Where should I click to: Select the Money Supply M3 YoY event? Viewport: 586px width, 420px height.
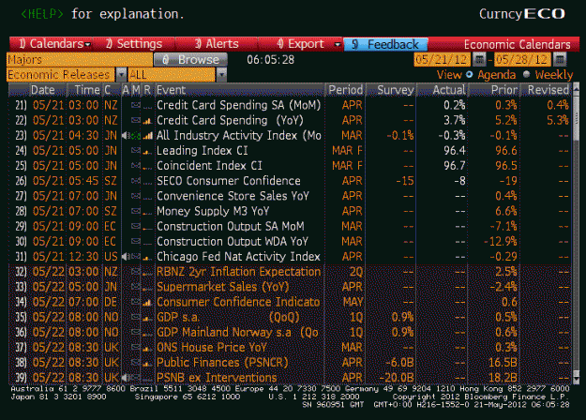click(x=213, y=211)
